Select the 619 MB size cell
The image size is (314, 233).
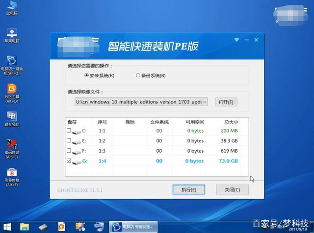pyautogui.click(x=229, y=151)
